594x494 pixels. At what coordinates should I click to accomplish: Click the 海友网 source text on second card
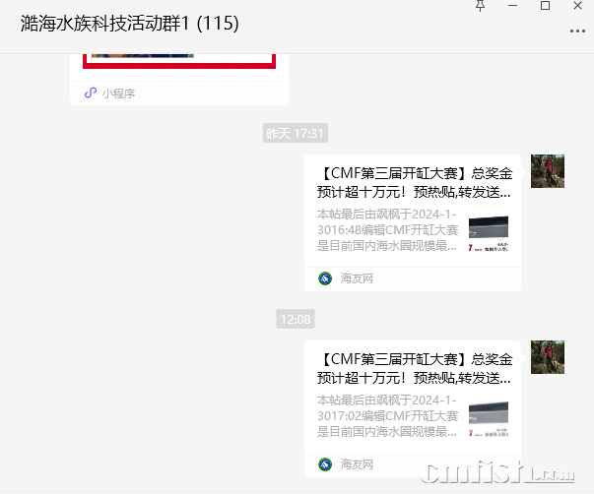357,464
